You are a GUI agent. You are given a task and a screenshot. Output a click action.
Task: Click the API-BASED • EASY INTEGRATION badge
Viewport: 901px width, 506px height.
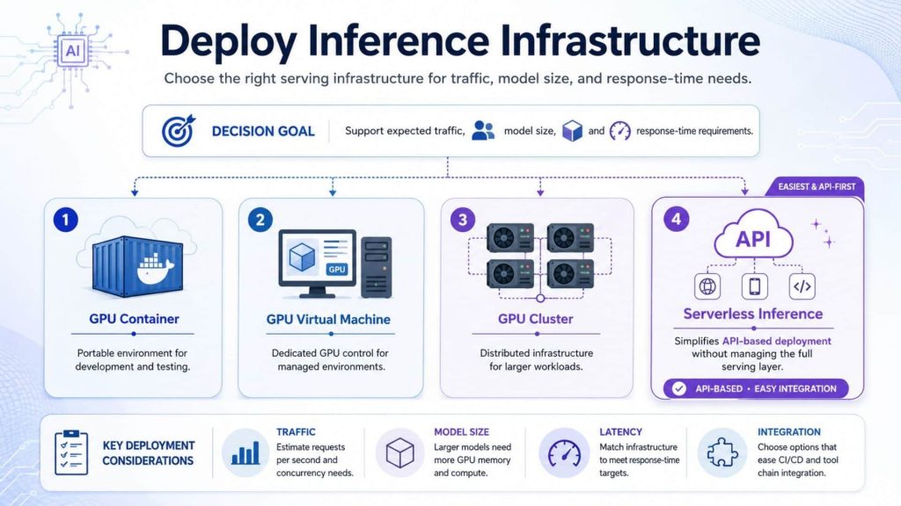click(x=756, y=388)
